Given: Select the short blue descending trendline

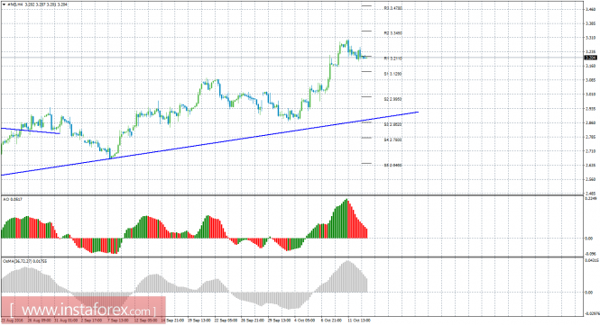Looking at the screenshot, I should pyautogui.click(x=31, y=131).
